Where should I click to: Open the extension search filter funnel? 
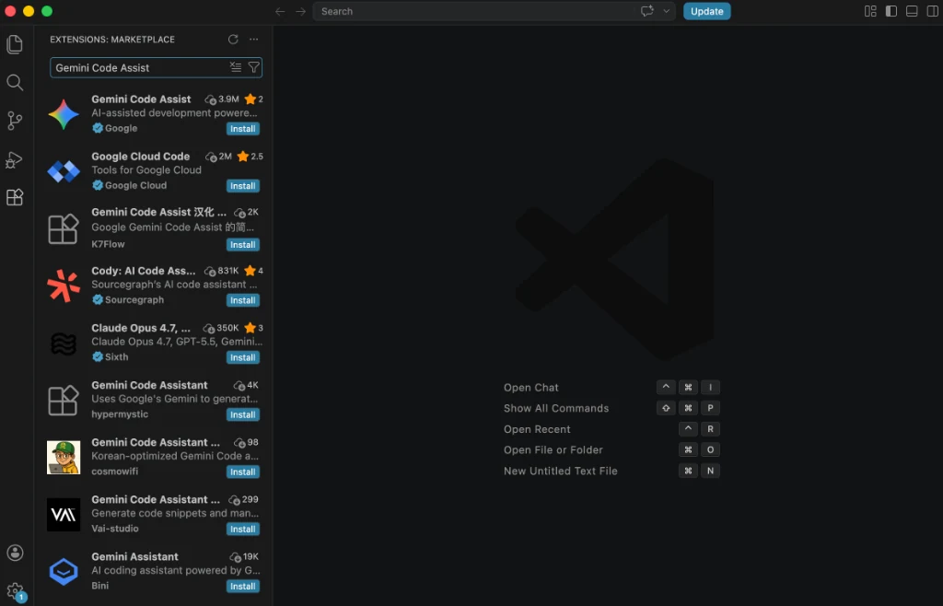(x=254, y=67)
